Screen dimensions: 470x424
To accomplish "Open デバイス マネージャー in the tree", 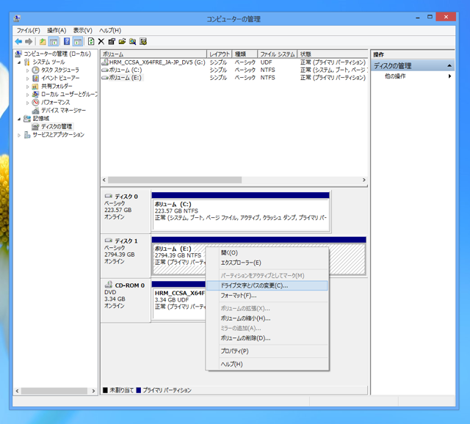I will pos(64,111).
